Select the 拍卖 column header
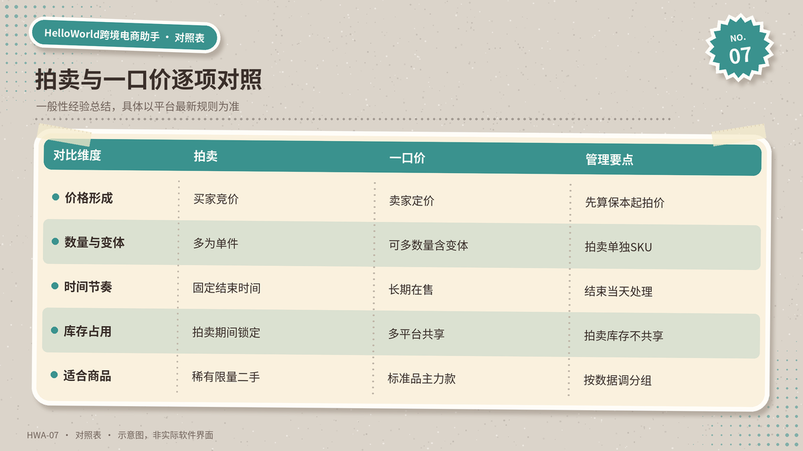This screenshot has height=451, width=803. tap(205, 156)
